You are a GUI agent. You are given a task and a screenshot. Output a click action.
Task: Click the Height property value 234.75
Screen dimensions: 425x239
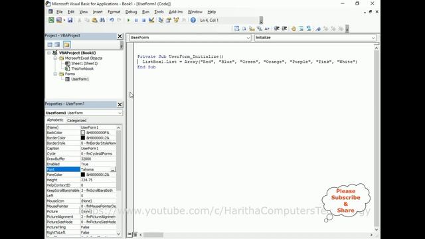point(98,180)
